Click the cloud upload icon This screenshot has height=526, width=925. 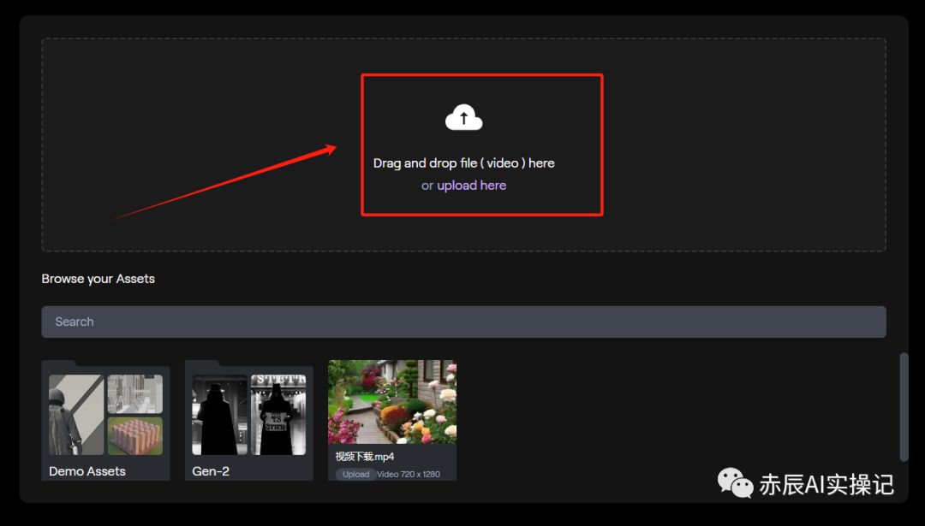(x=463, y=117)
